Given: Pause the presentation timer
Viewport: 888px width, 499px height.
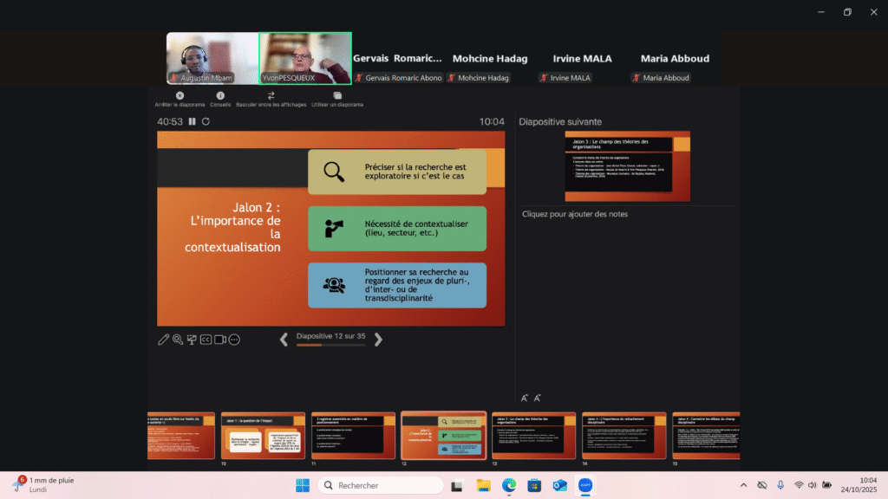Looking at the screenshot, I should 193,122.
